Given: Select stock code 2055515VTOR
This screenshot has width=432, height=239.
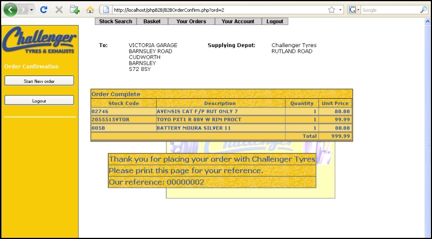Looking at the screenshot, I should click(110, 120).
